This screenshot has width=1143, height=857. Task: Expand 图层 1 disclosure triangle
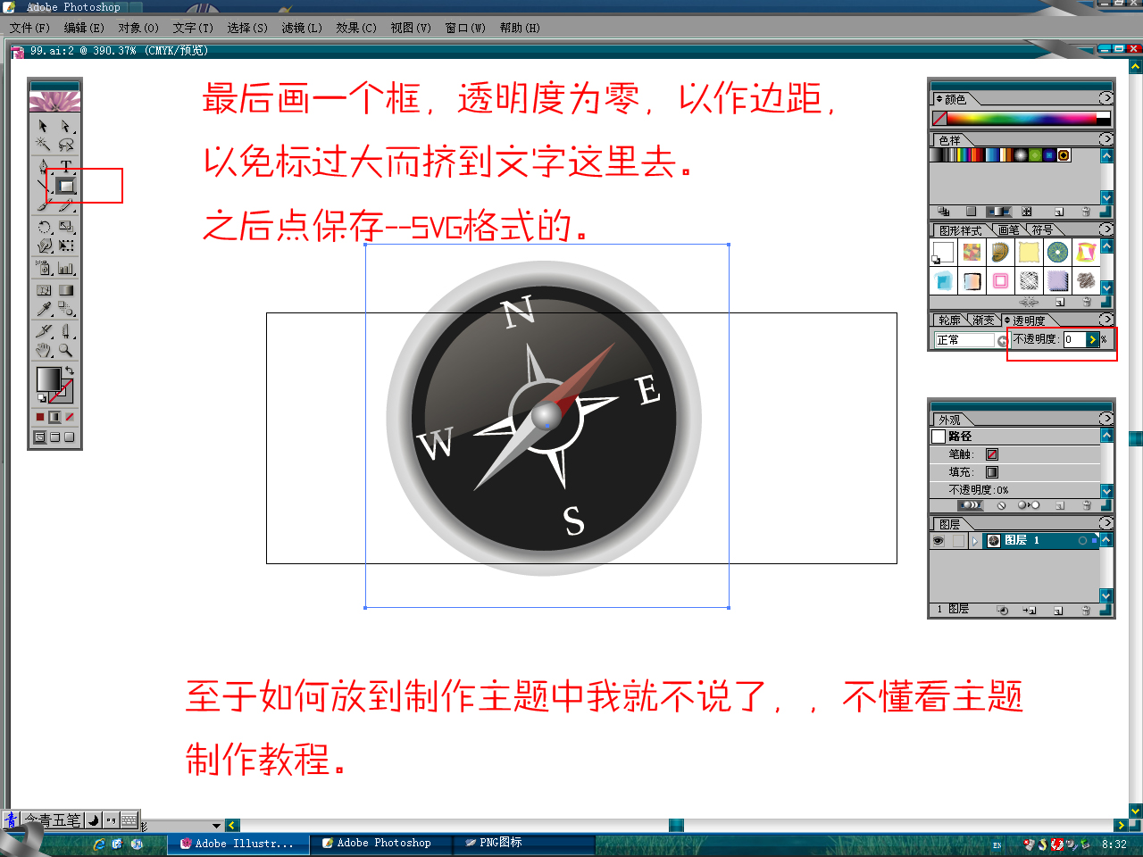coord(975,541)
